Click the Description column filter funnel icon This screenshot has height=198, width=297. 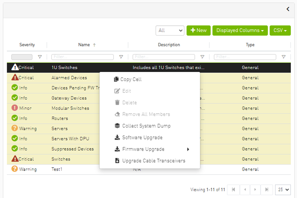point(202,57)
